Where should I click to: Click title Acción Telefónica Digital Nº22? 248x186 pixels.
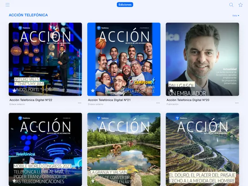pos(31,100)
